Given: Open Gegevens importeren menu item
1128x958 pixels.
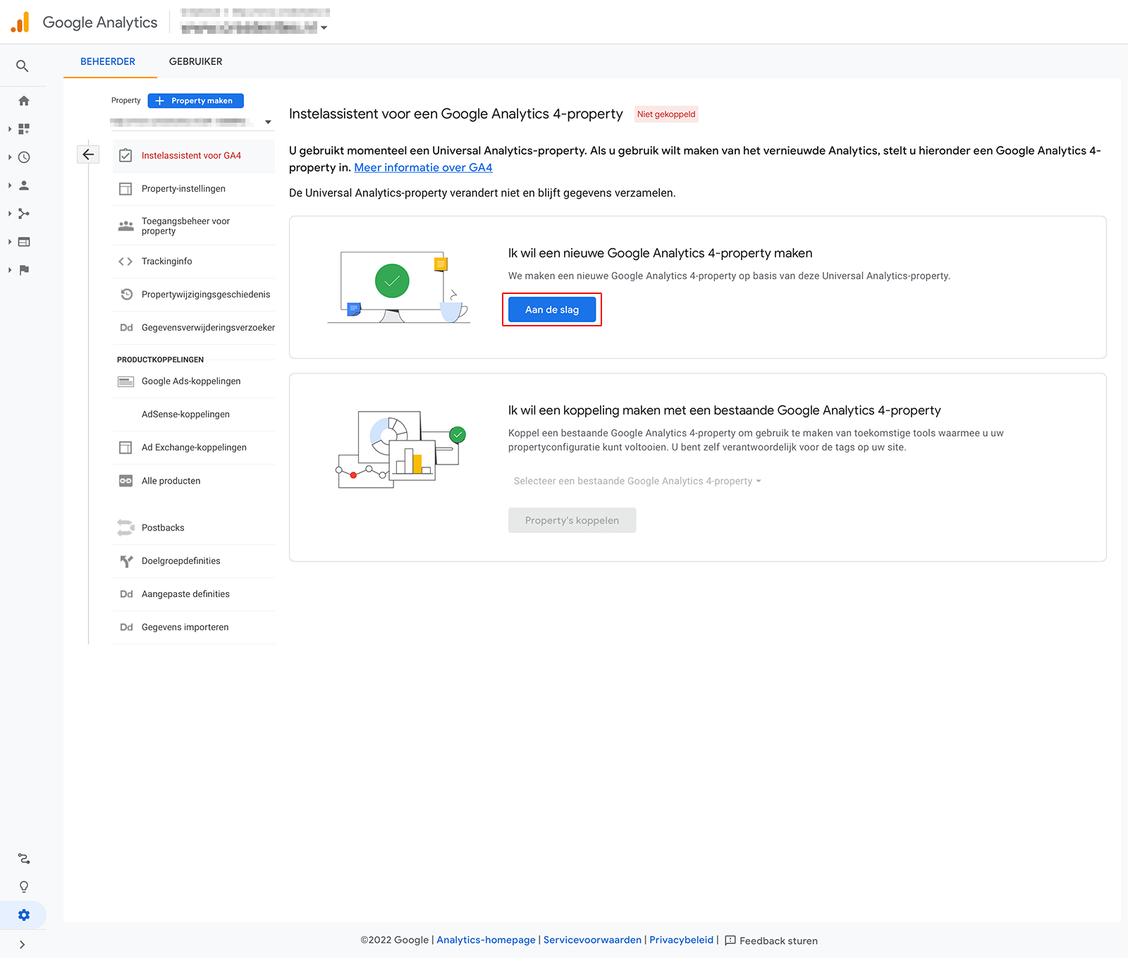Looking at the screenshot, I should [x=194, y=627].
